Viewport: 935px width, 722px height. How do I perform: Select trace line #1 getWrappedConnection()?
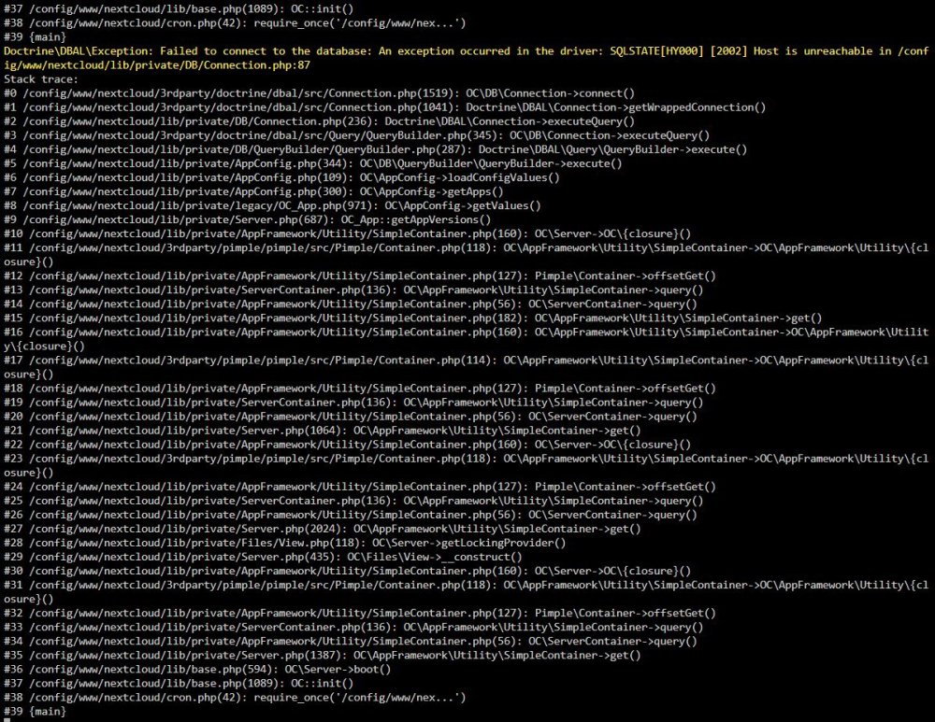[x=384, y=107]
